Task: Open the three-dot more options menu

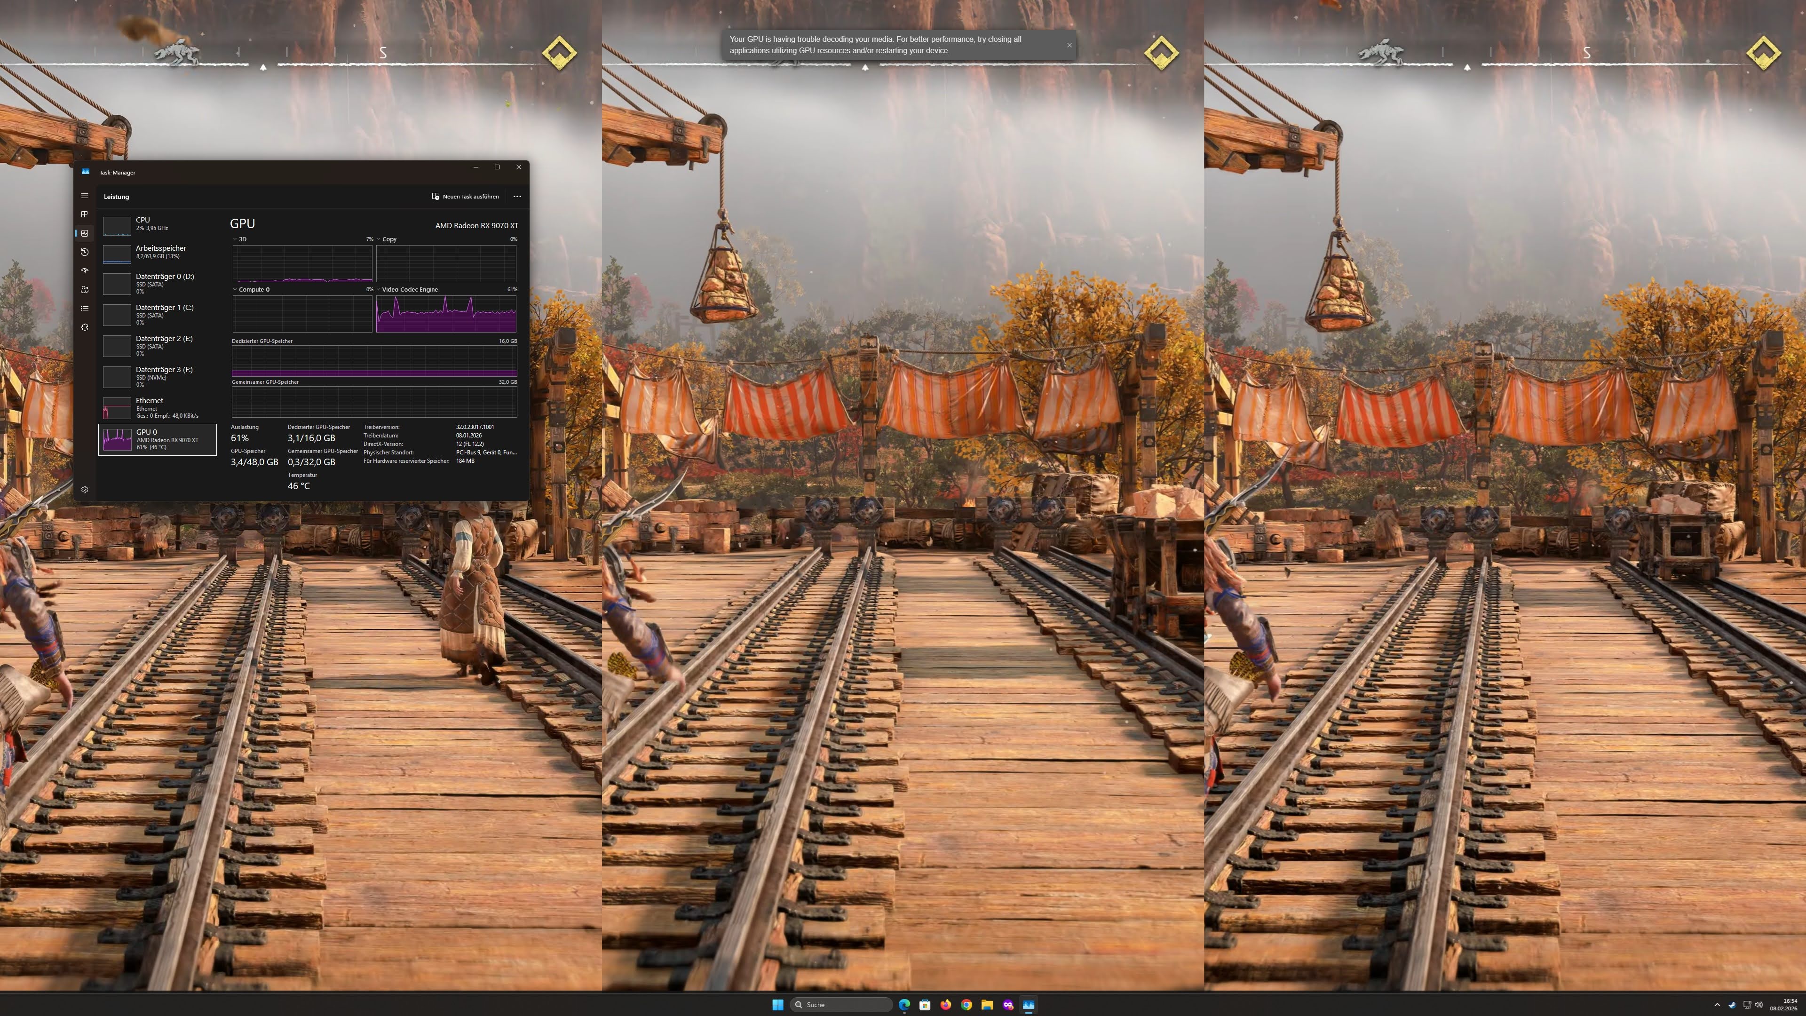Action: click(517, 196)
